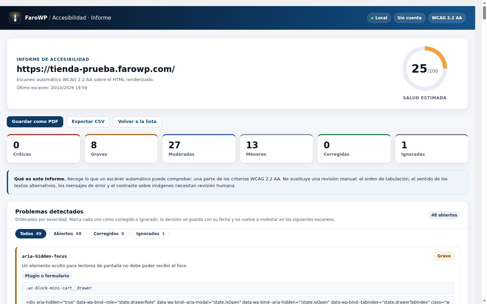
Task: Click the FaroWP lighthouse logo icon
Action: coord(15,18)
